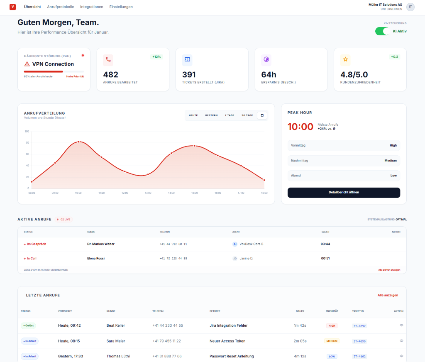Click the ticket icon on Tickets card
Viewport: 425px width, 362px height.
click(187, 60)
